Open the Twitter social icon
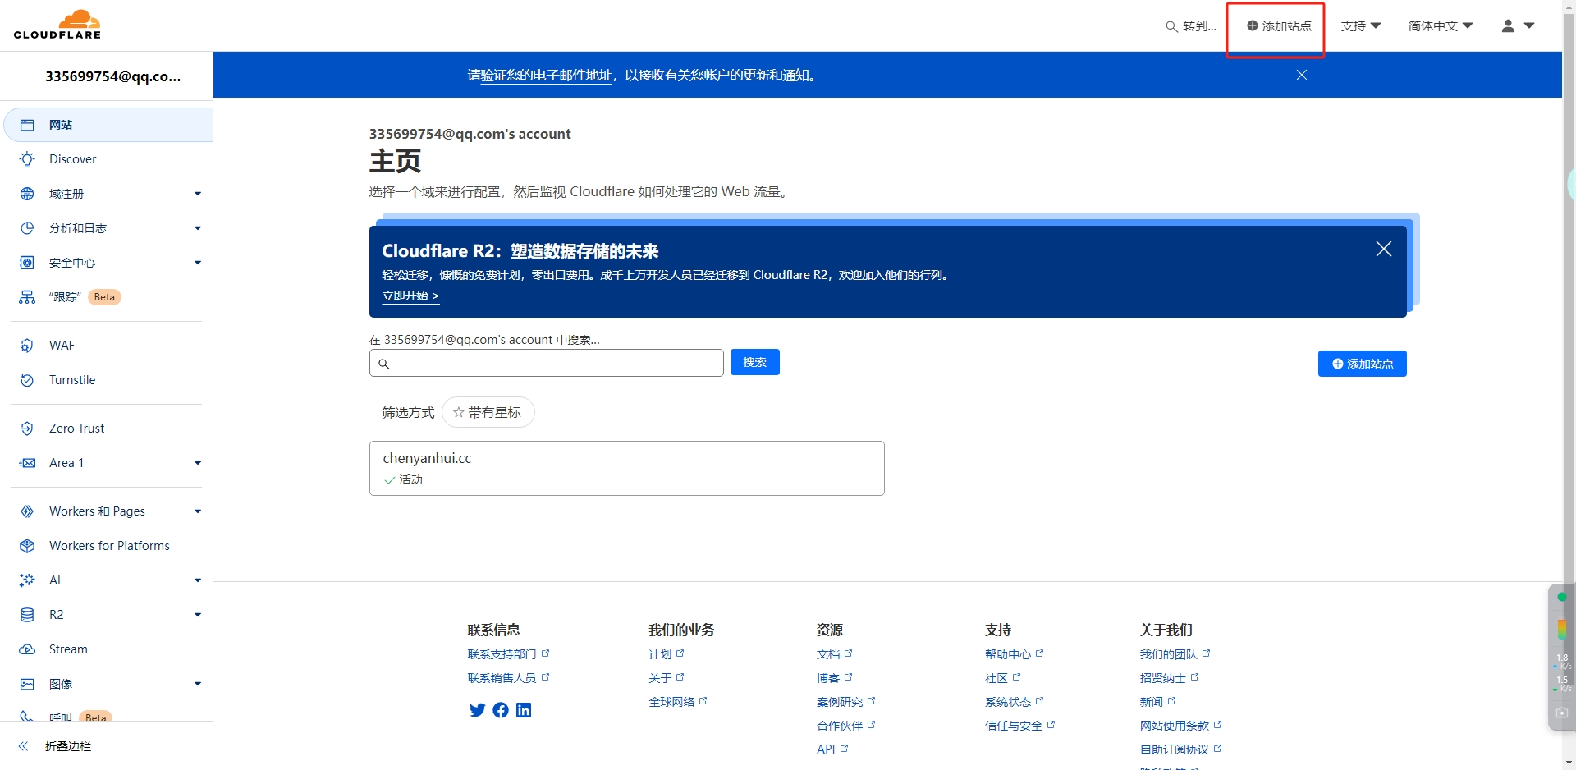Viewport: 1576px width, 770px height. pos(477,710)
